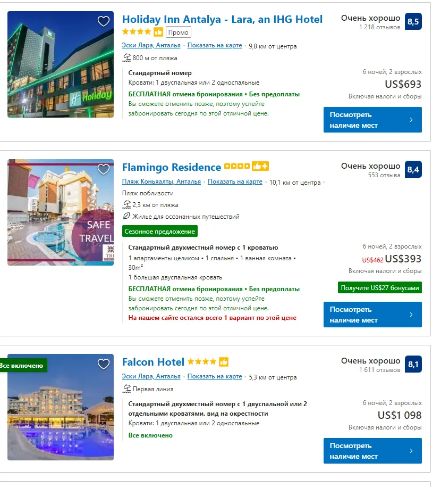Click the Промо tag on Holiday Inn
432x487 pixels.
(x=179, y=32)
